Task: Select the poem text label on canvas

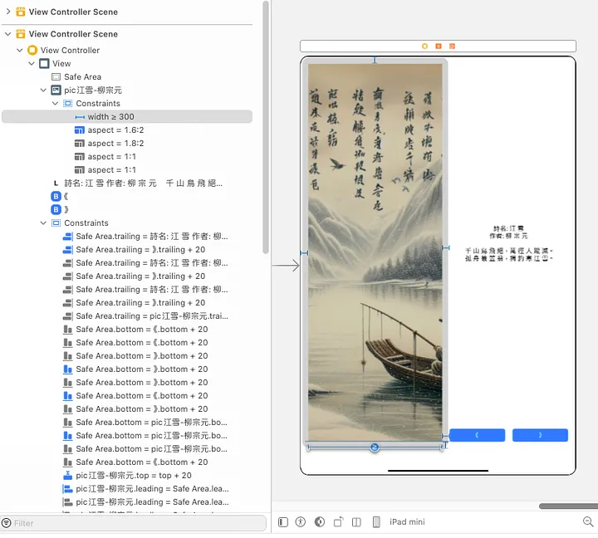Action: 509,243
